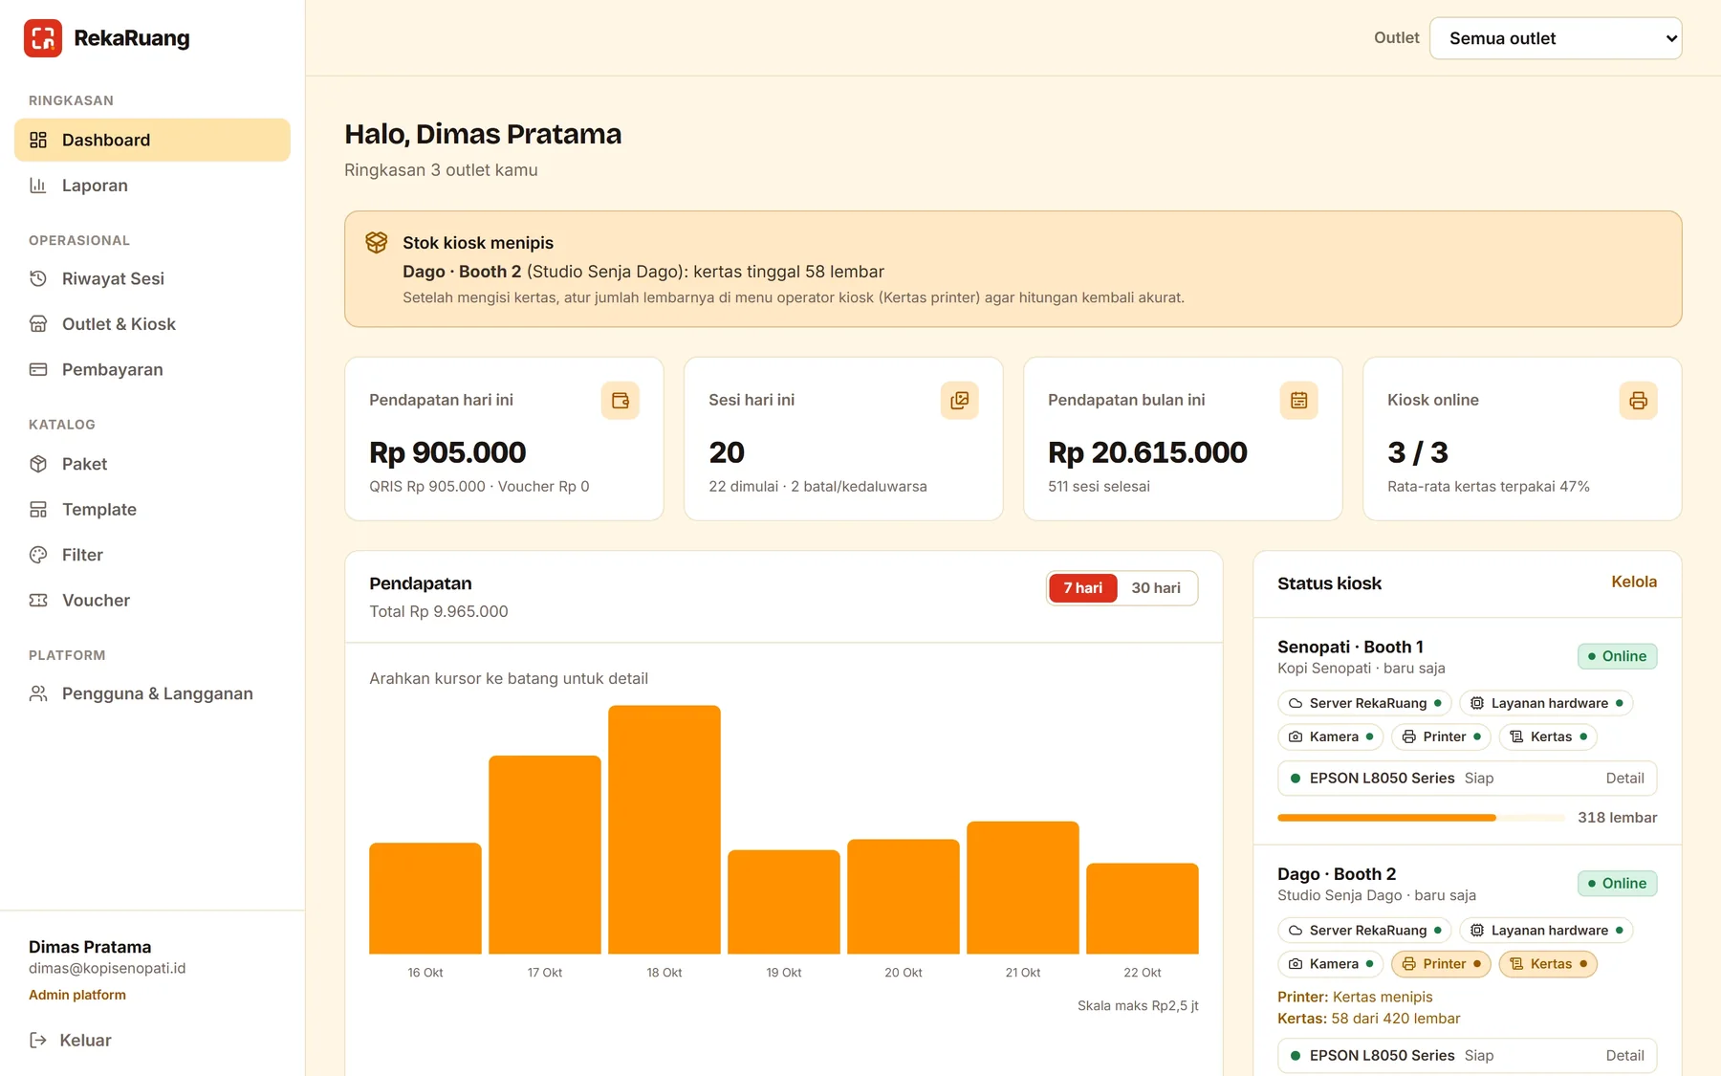Open Dashboard from the sidebar
The width and height of the screenshot is (1721, 1076).
point(152,140)
